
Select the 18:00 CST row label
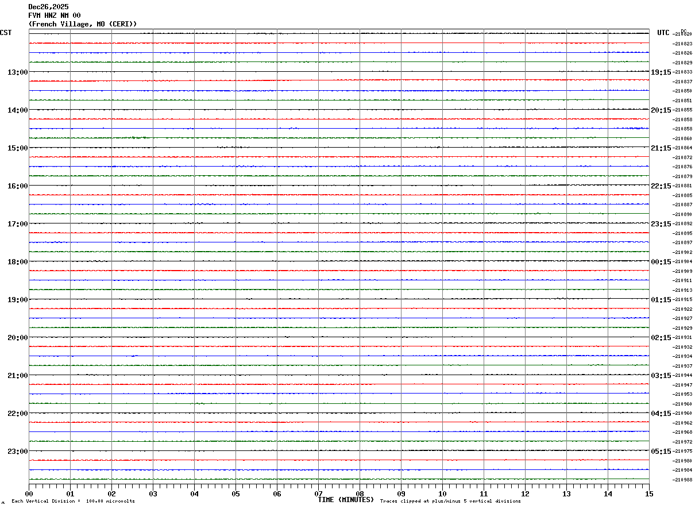(18, 262)
